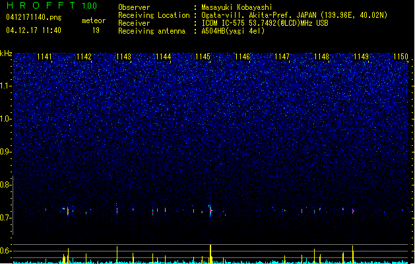Click time marker 1147

282,57
